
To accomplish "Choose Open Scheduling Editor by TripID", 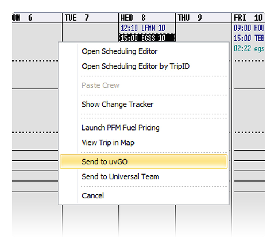I will (136, 66).
